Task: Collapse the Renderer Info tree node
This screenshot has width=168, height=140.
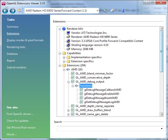Action: tap(60, 29)
